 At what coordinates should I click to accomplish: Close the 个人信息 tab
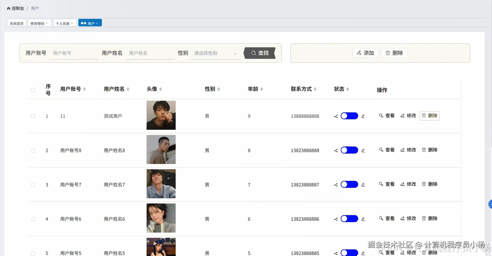(72, 23)
